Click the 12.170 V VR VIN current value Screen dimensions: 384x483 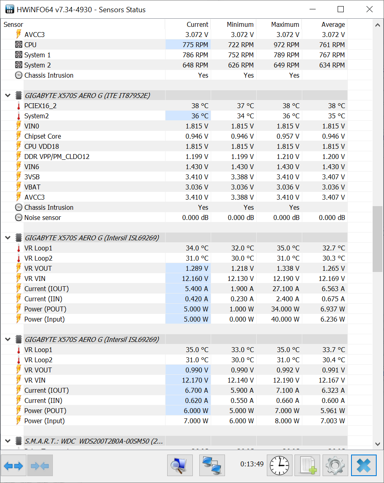(195, 380)
